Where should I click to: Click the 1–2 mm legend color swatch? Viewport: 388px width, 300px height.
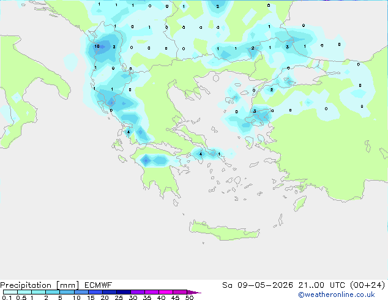(x=39, y=292)
